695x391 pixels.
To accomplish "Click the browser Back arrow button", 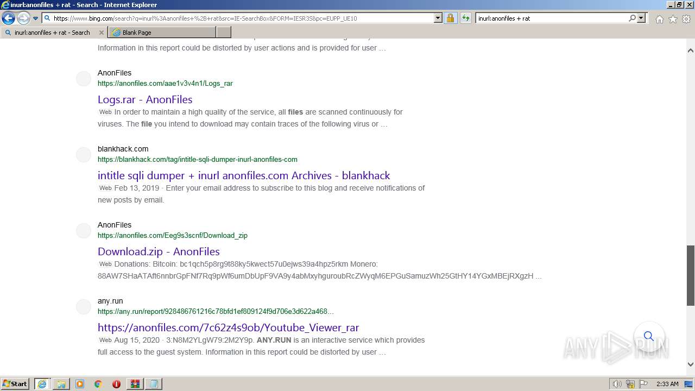I will coord(8,18).
